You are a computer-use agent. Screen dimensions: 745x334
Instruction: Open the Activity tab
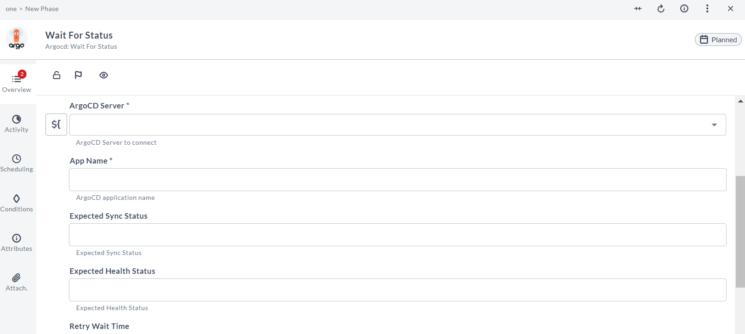tap(17, 124)
